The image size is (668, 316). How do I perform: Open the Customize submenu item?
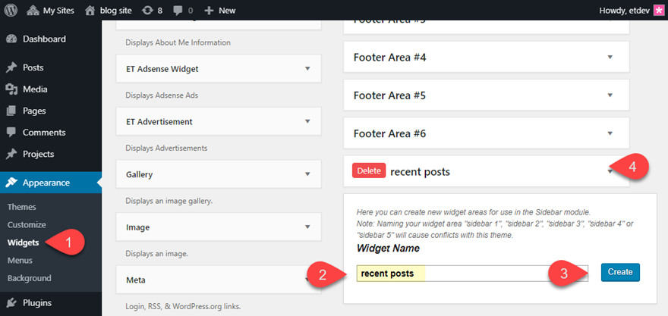27,224
